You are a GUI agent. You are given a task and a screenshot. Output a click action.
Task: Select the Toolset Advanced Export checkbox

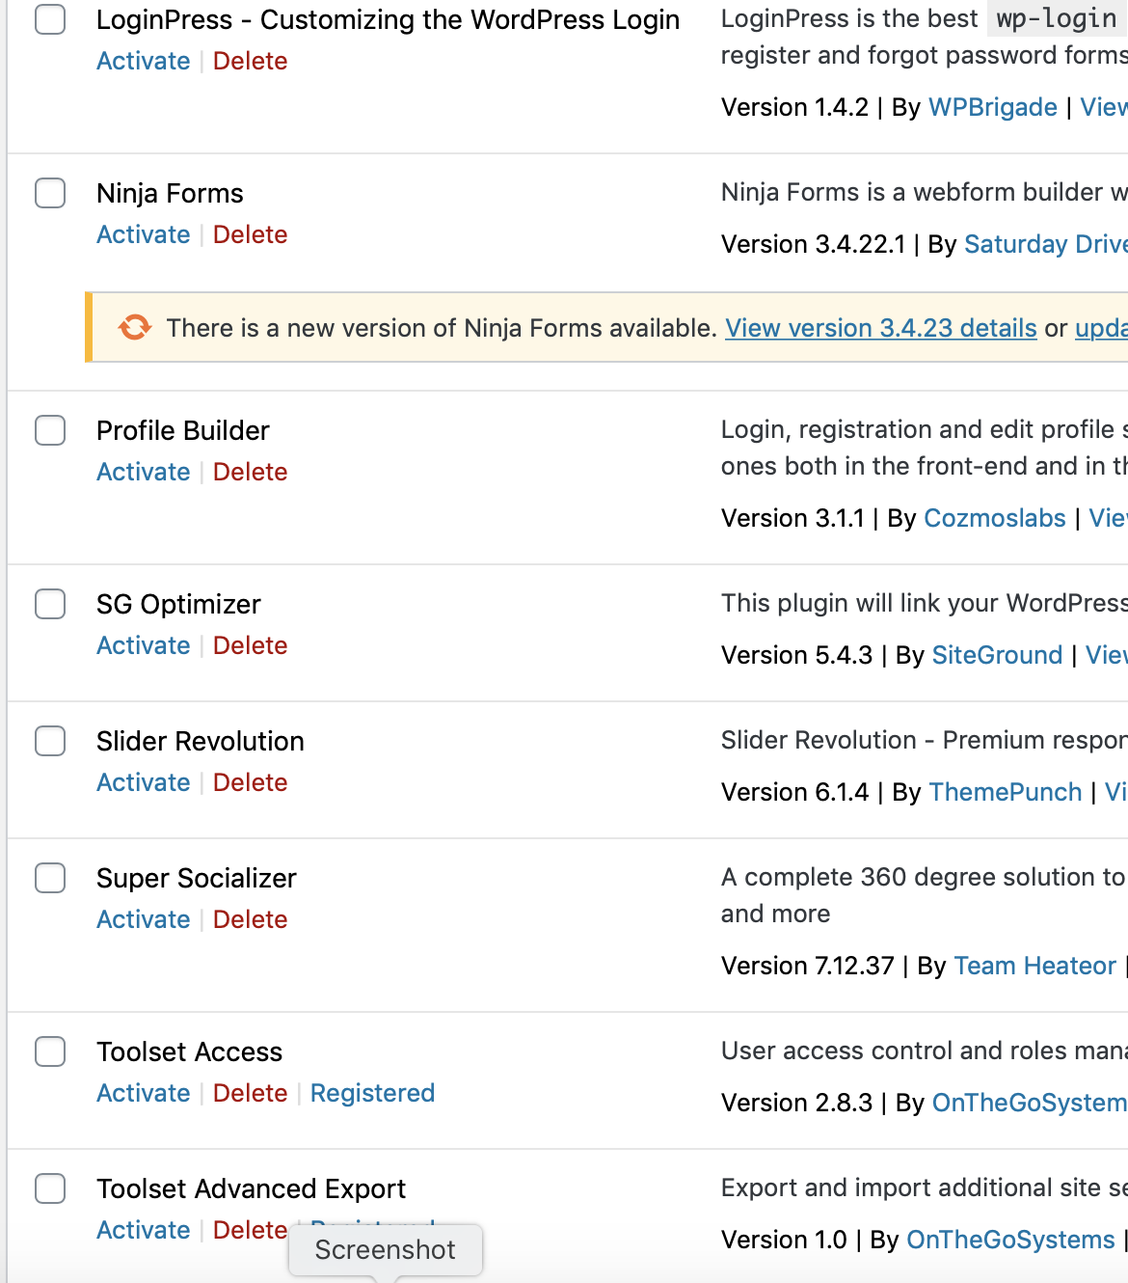pos(50,1188)
